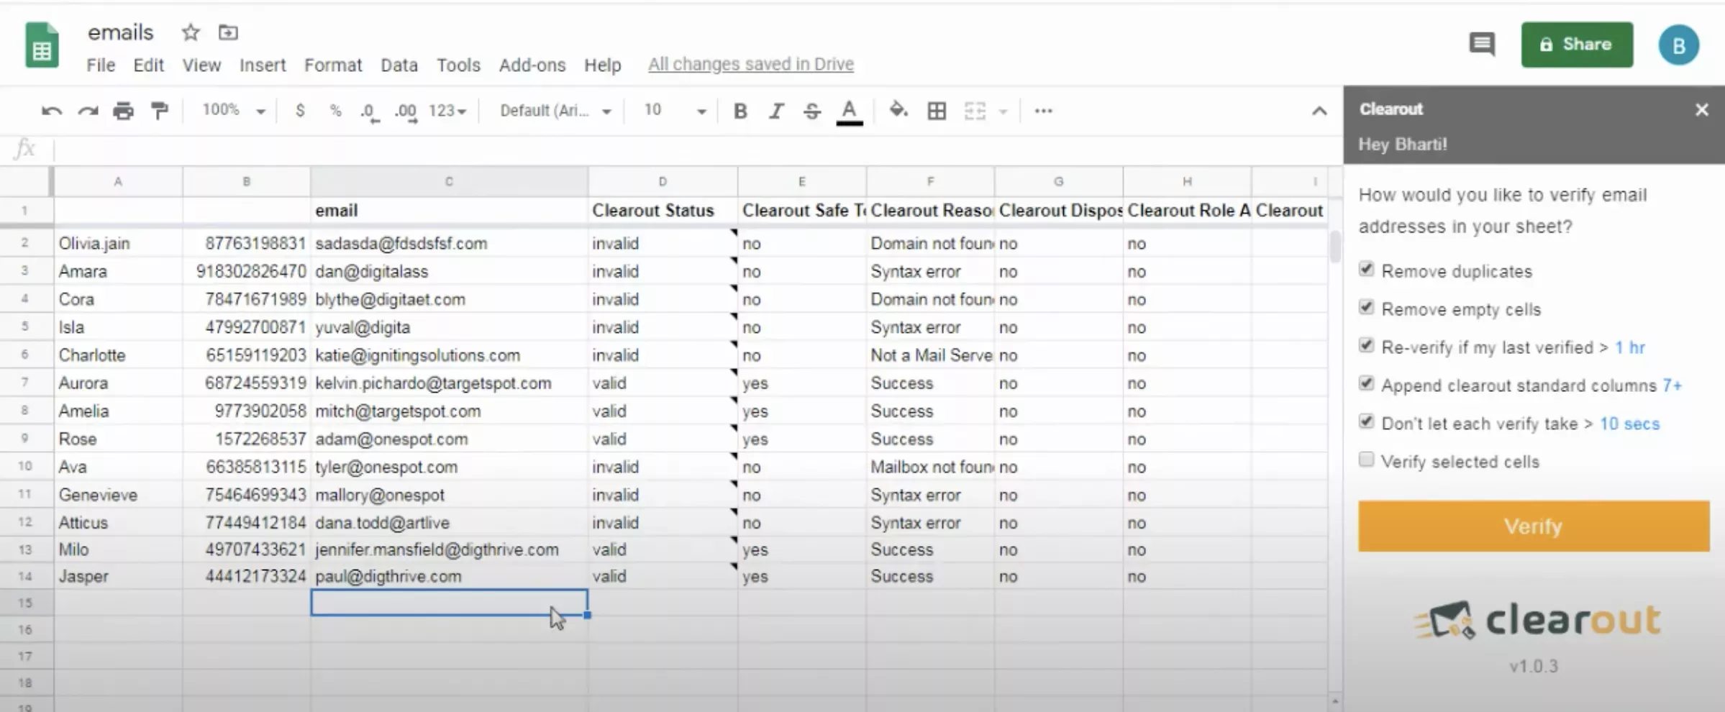Toggle strikethrough formatting
Viewport: 1725px width, 712px height.
[x=812, y=111]
